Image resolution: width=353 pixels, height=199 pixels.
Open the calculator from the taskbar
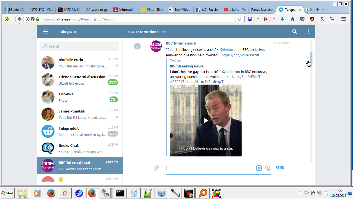coord(134,193)
